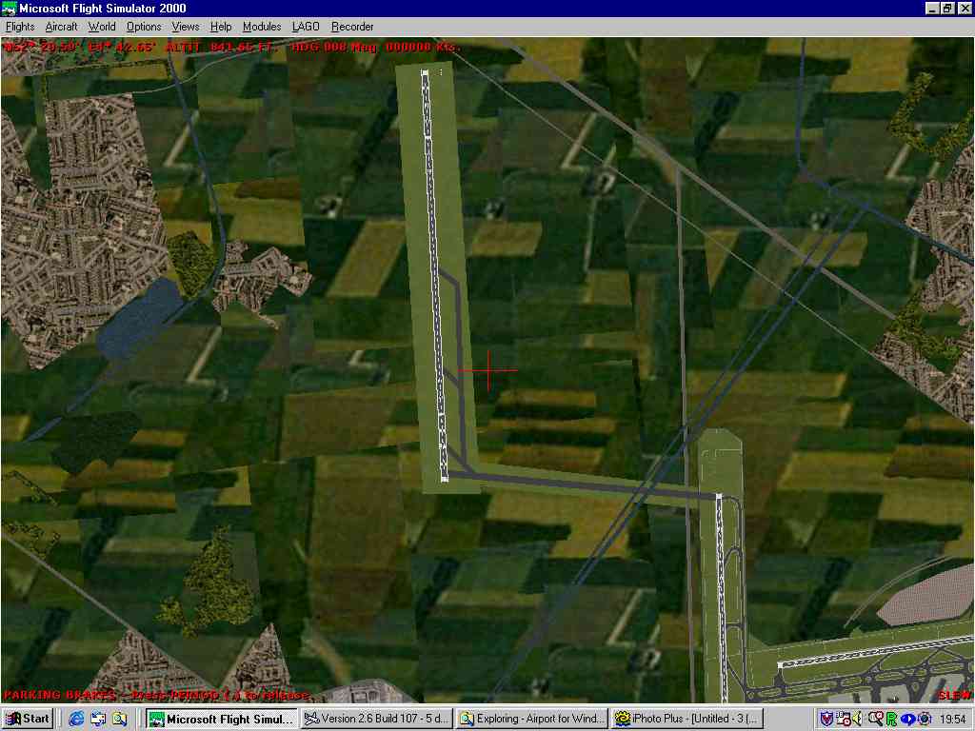The image size is (975, 731).
Task: Click the Flight Simulator title bar icon
Action: point(10,9)
